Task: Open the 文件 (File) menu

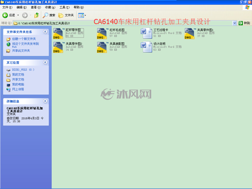Action: (x=7, y=7)
